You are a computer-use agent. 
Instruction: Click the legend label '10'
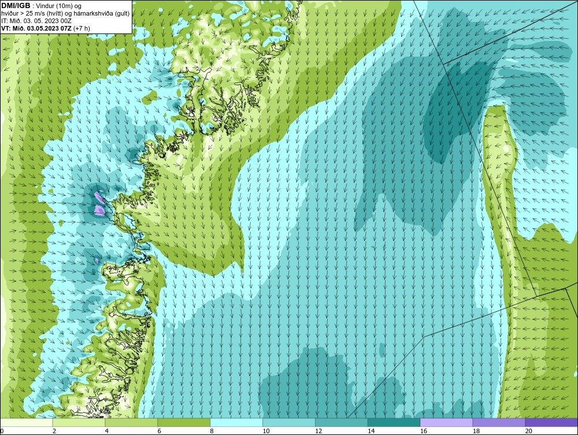point(266,431)
